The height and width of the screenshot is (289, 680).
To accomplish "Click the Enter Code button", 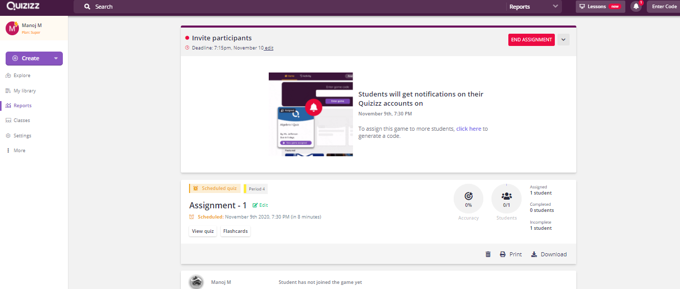I will pos(664,7).
